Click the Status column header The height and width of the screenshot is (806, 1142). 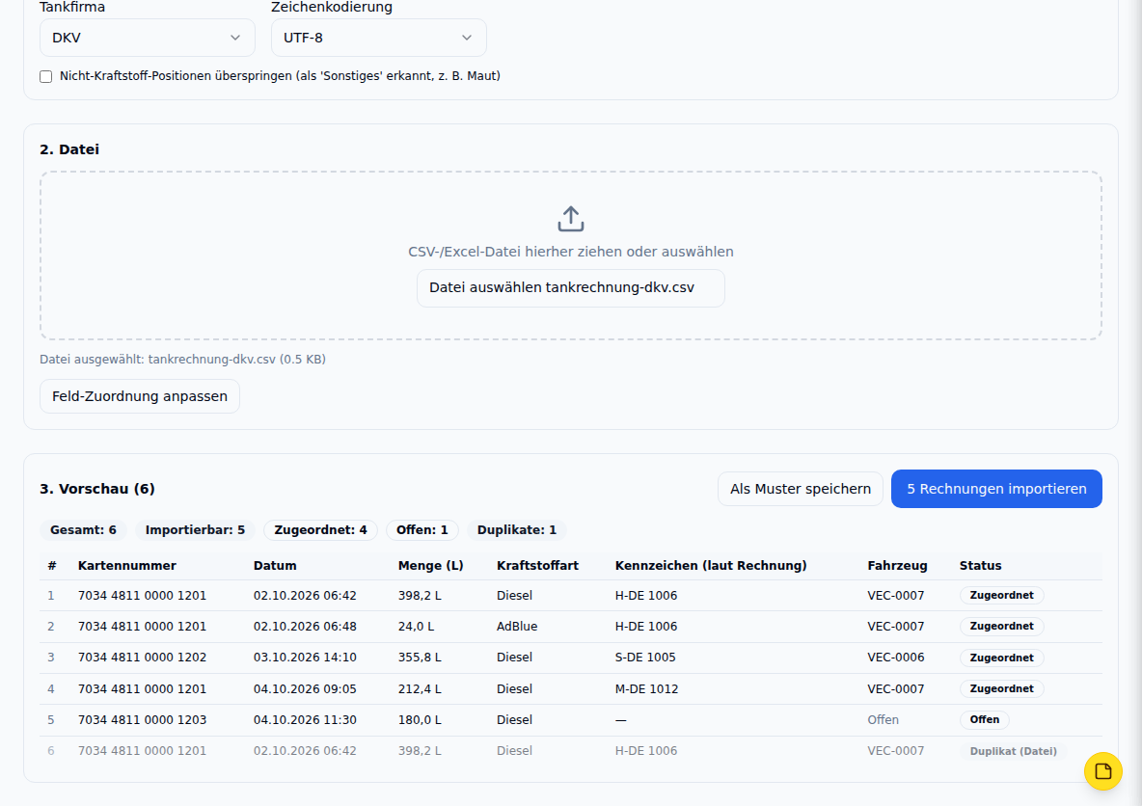[x=980, y=566]
